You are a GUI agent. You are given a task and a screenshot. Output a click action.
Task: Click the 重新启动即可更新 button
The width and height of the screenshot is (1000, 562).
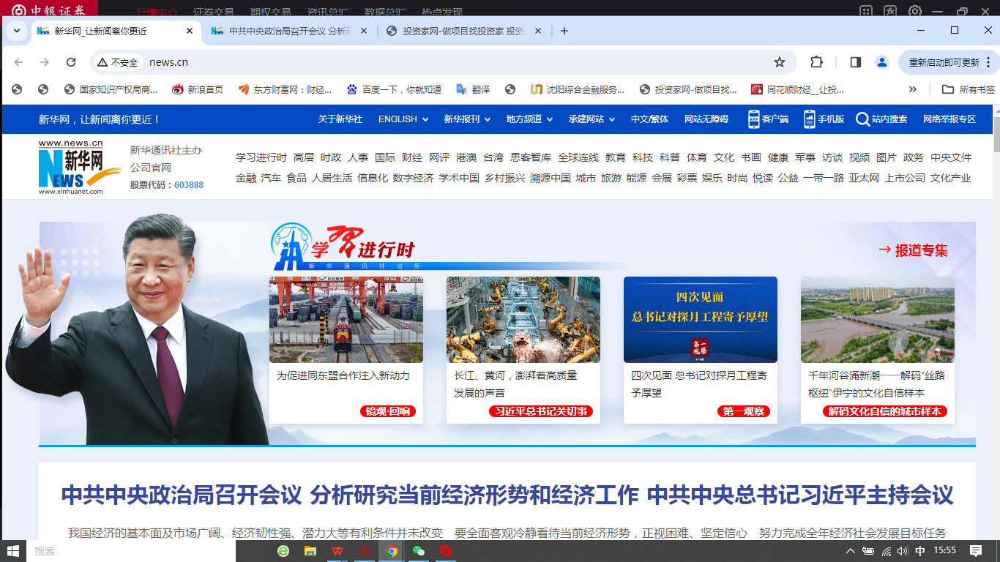(944, 62)
